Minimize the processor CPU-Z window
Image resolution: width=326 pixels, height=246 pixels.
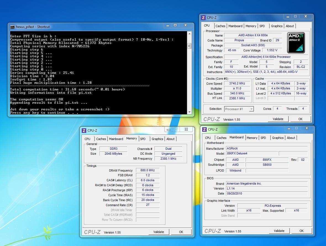tap(288, 16)
